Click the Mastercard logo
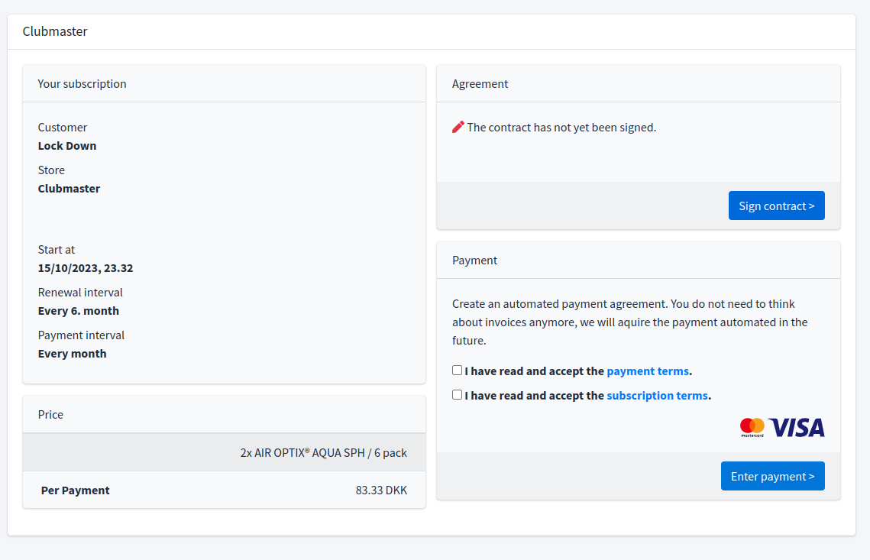 752,427
